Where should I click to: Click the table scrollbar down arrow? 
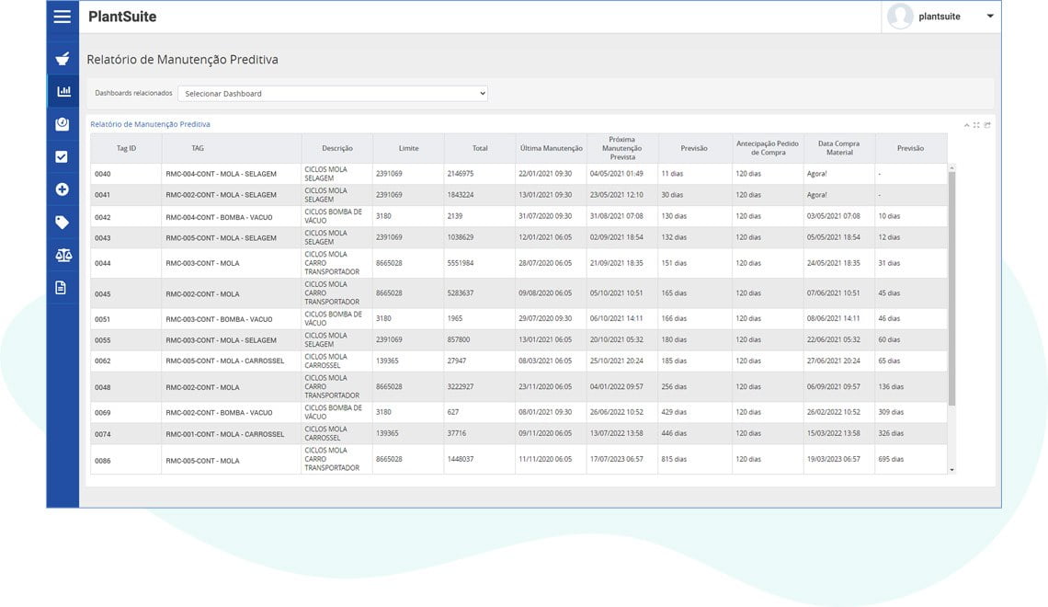point(951,470)
